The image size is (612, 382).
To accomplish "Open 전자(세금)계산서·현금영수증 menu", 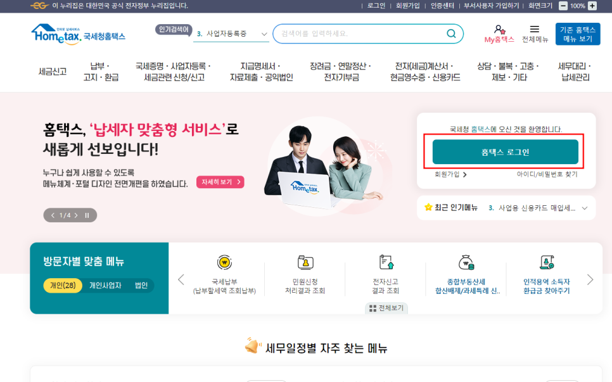I will click(425, 72).
